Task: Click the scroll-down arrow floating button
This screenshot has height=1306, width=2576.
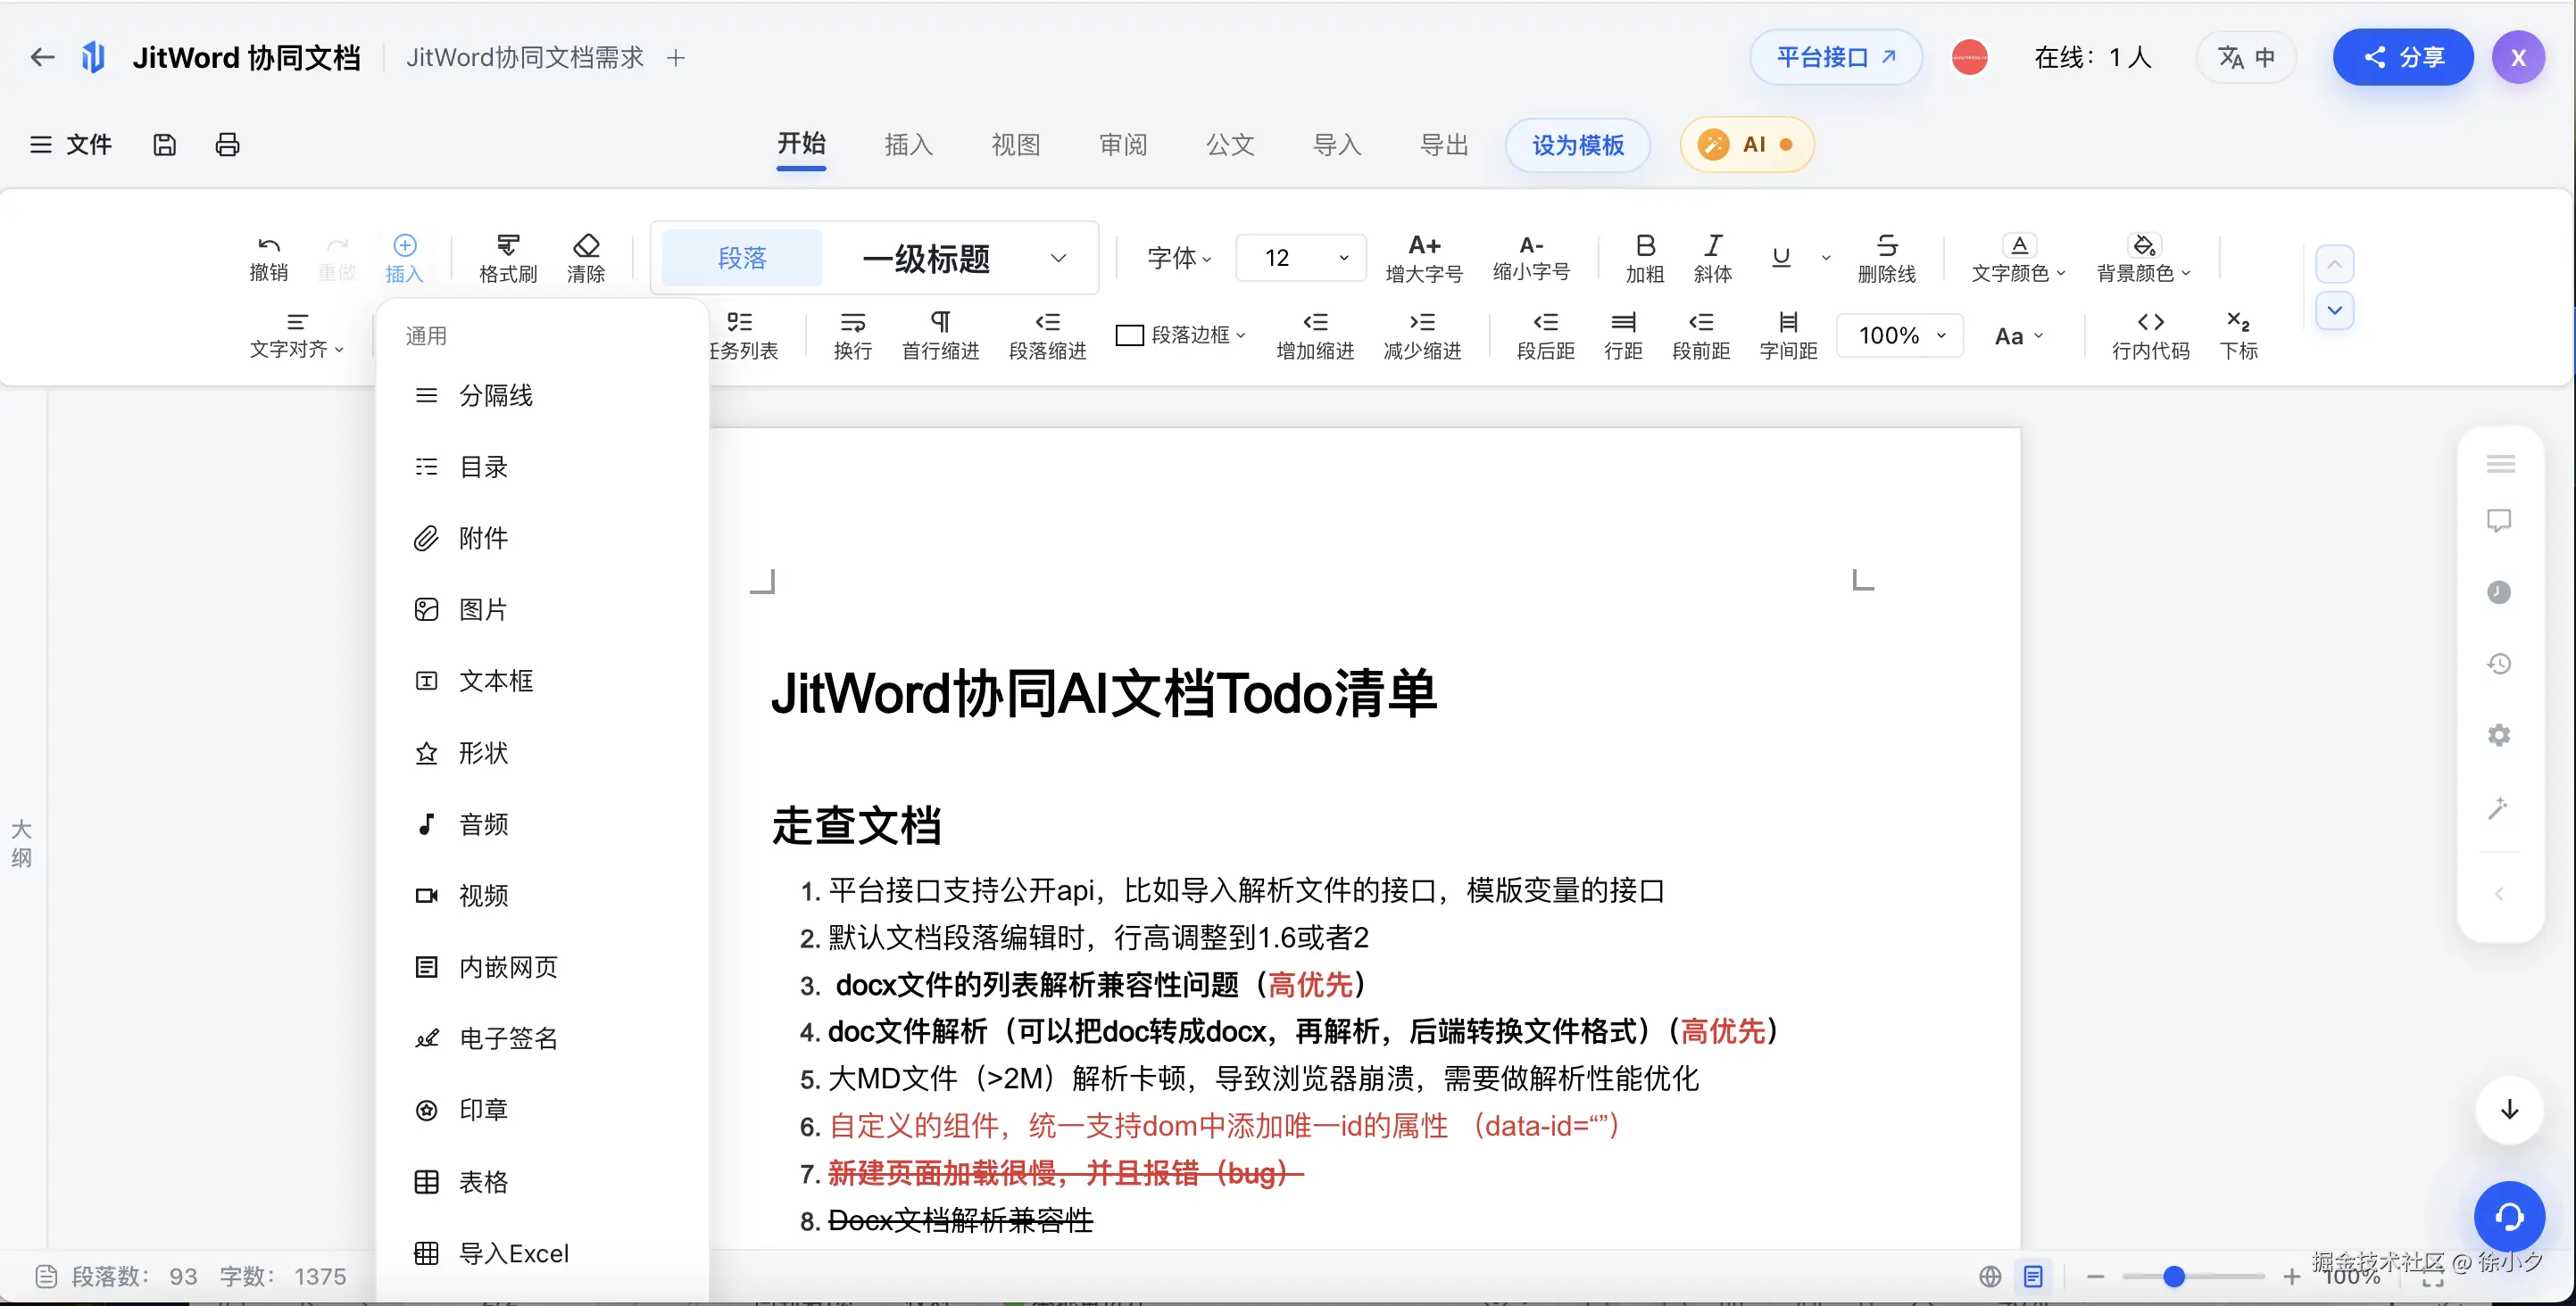Action: [2509, 1109]
